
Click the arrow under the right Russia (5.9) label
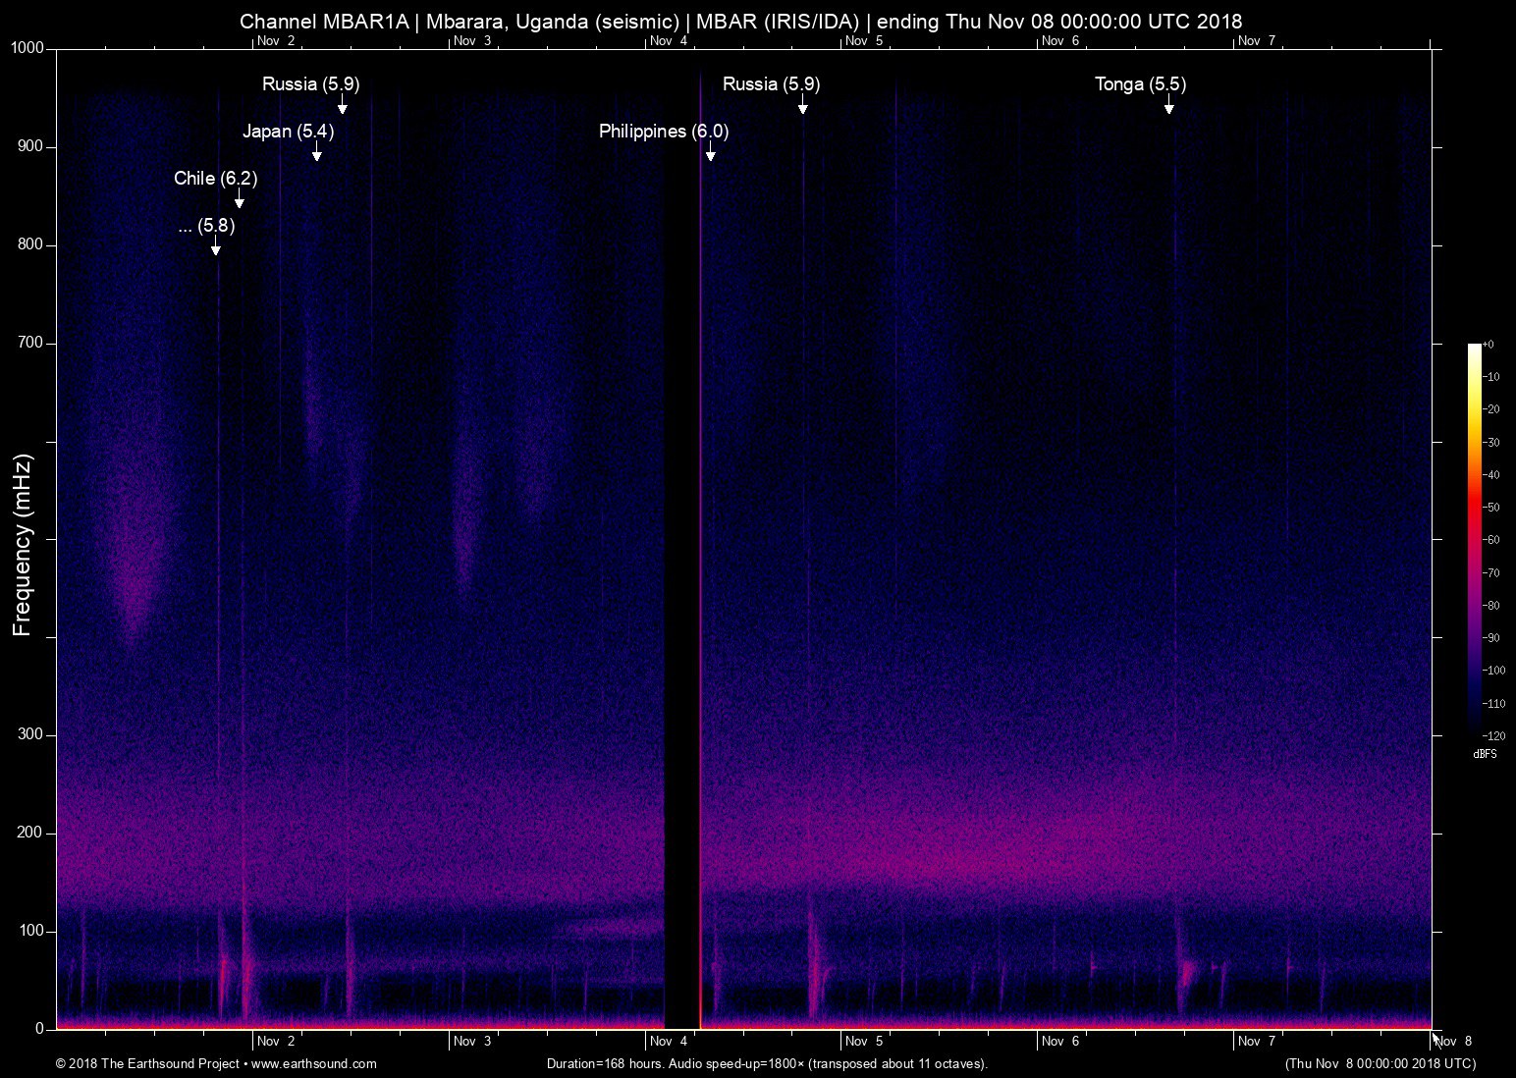coord(802,105)
